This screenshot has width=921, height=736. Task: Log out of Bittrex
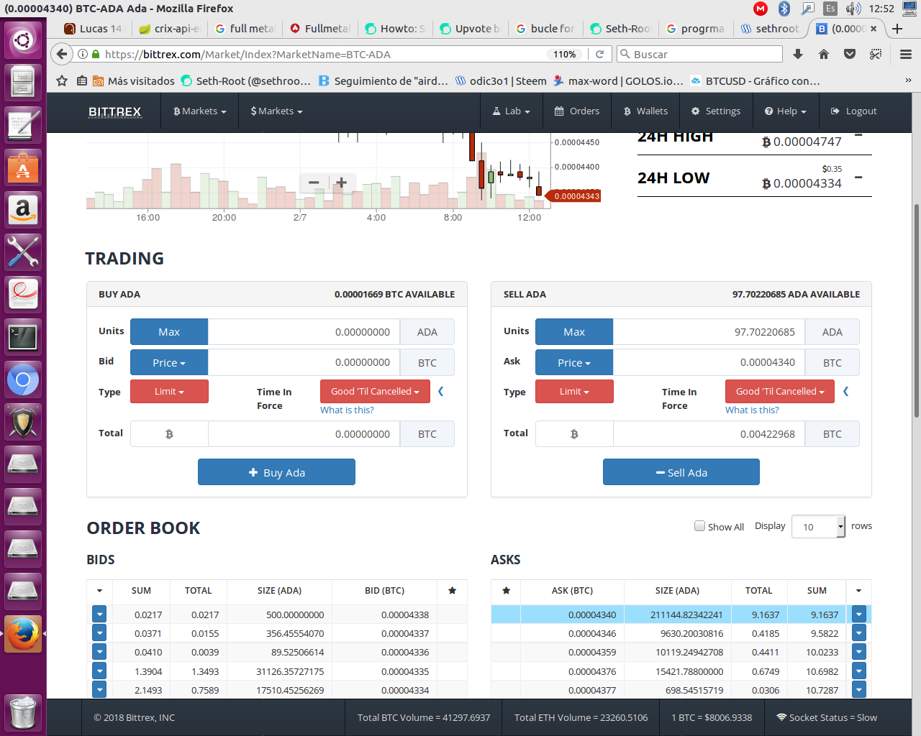pyautogui.click(x=853, y=111)
